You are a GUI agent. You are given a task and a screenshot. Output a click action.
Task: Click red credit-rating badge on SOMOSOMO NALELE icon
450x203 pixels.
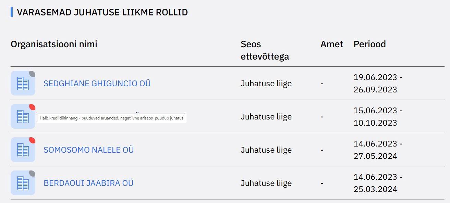tap(32, 140)
